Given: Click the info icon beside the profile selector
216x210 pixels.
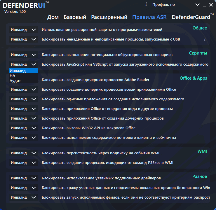Looking at the screenshot, I should (x=146, y=4).
